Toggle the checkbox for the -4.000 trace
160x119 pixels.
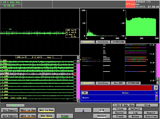click(75, 93)
